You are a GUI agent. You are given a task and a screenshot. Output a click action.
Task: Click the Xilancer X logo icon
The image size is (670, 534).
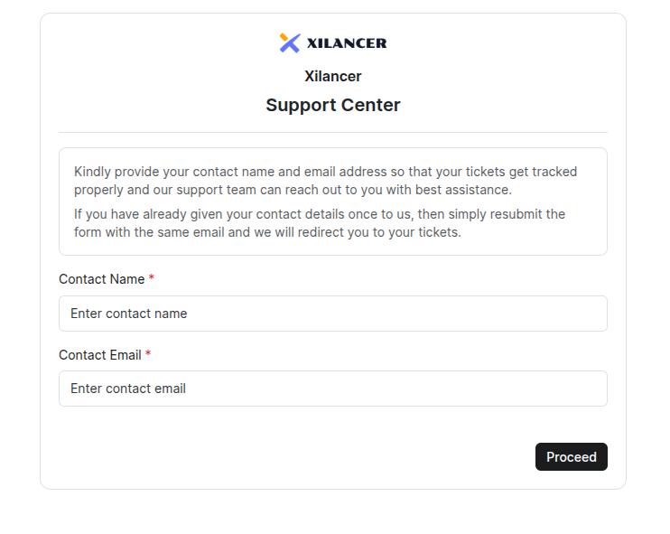coord(290,42)
